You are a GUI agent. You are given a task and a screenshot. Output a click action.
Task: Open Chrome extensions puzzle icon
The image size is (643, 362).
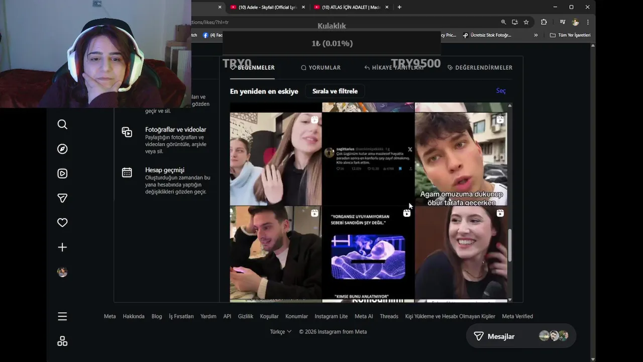544,22
